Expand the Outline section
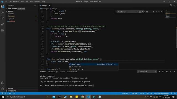Viewport: 177px width, 99px height. [x=22, y=88]
